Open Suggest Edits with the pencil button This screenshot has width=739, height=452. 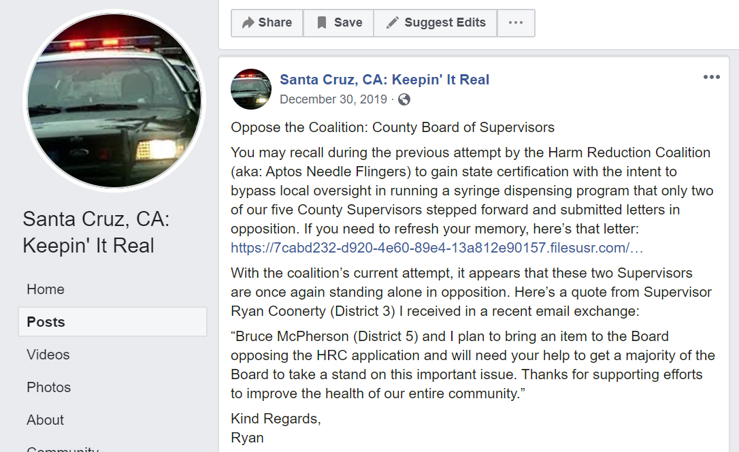[436, 22]
